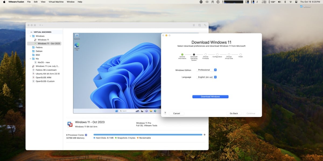Open the volume menu bar icon
The width and height of the screenshot is (323, 161).
click(279, 2)
